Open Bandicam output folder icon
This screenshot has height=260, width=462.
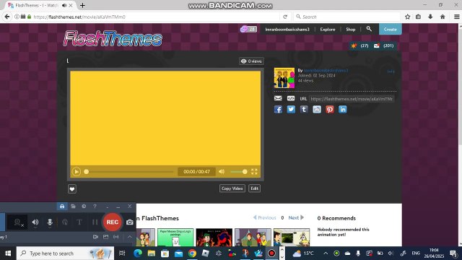[x=73, y=207]
